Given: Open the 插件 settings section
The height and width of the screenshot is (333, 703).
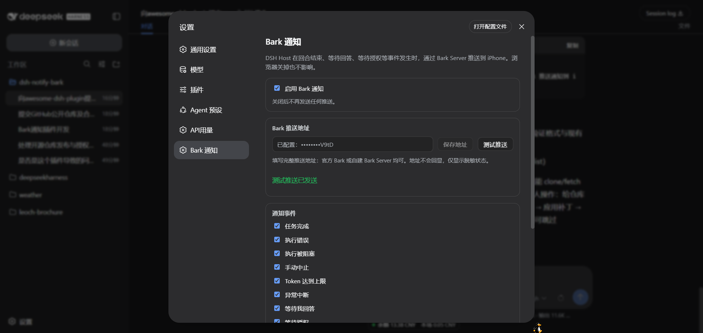Looking at the screenshot, I should (211, 90).
